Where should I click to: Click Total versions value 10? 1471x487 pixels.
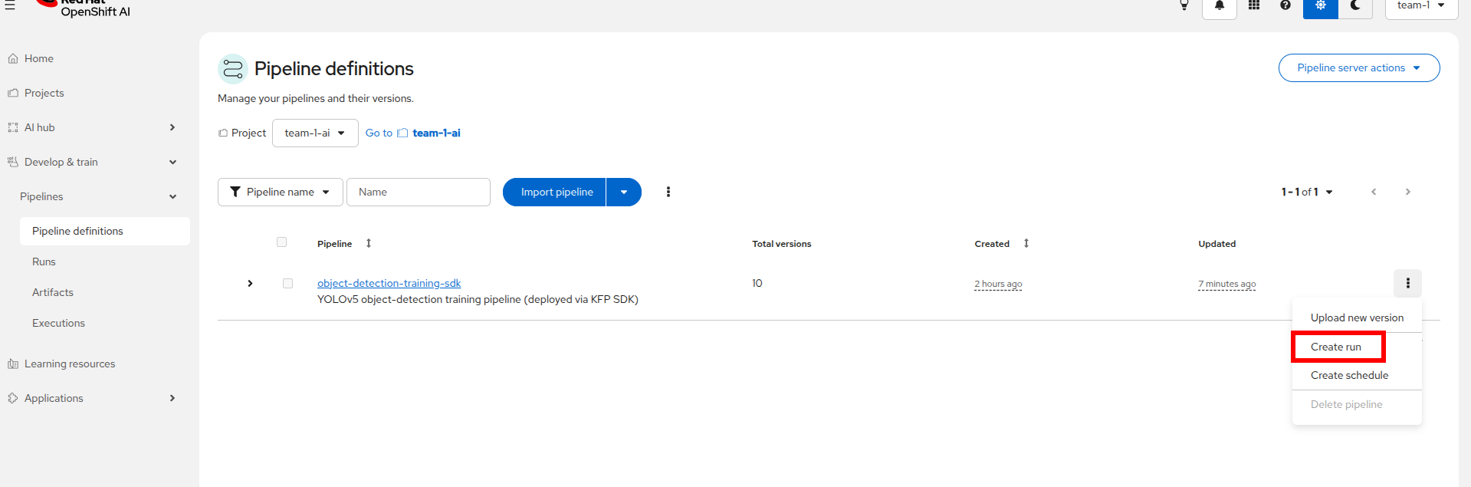pos(757,283)
